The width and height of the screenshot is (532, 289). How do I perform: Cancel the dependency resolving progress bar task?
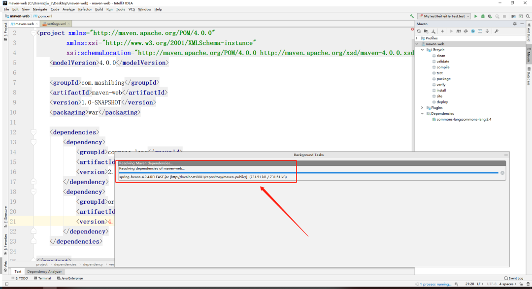click(502, 173)
